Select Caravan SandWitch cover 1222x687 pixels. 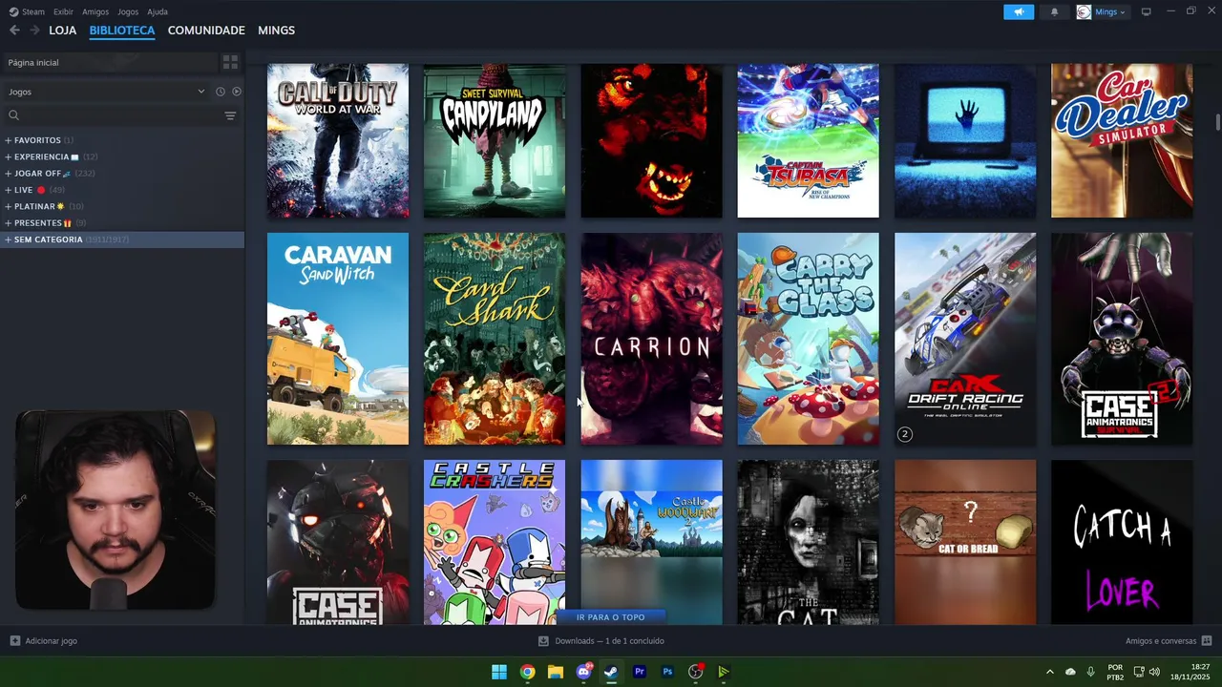coord(338,339)
